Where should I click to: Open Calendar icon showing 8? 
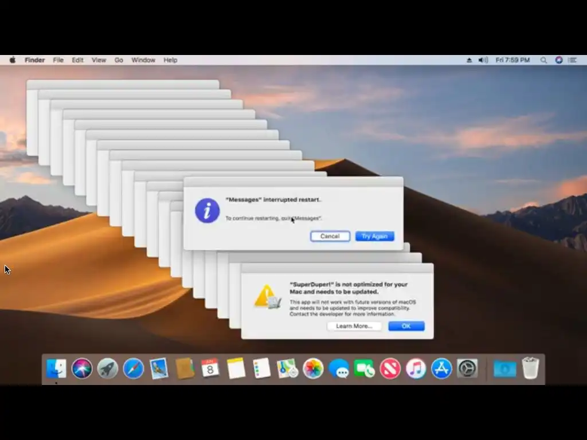click(210, 368)
